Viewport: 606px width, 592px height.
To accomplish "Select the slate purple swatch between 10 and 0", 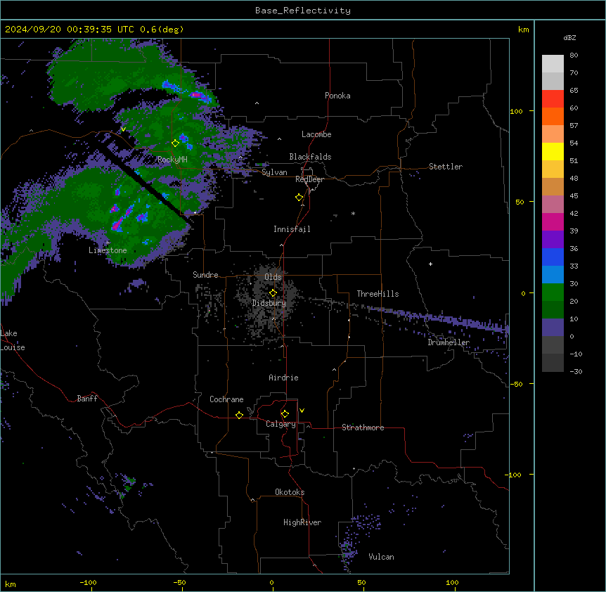I will tap(553, 328).
